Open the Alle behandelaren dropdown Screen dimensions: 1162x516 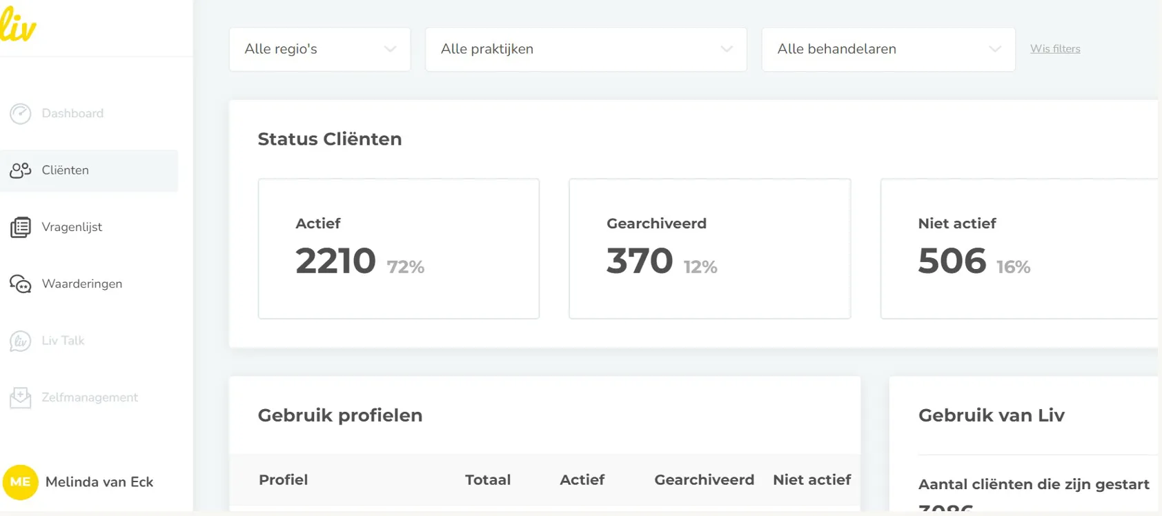(888, 49)
